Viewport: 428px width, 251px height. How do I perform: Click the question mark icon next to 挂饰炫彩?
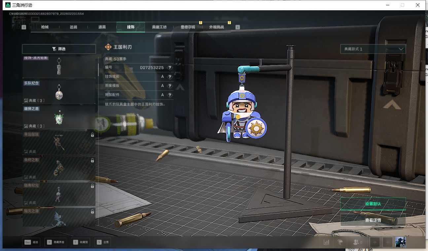tap(170, 77)
